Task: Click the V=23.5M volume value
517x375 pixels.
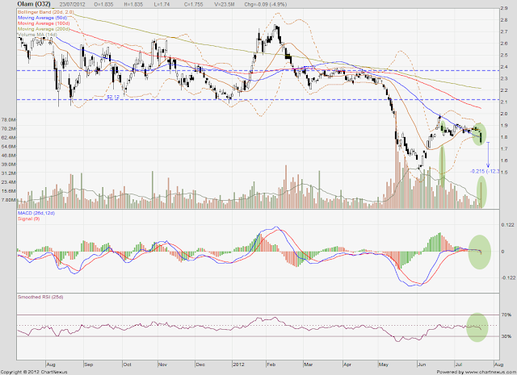Action: (224, 5)
